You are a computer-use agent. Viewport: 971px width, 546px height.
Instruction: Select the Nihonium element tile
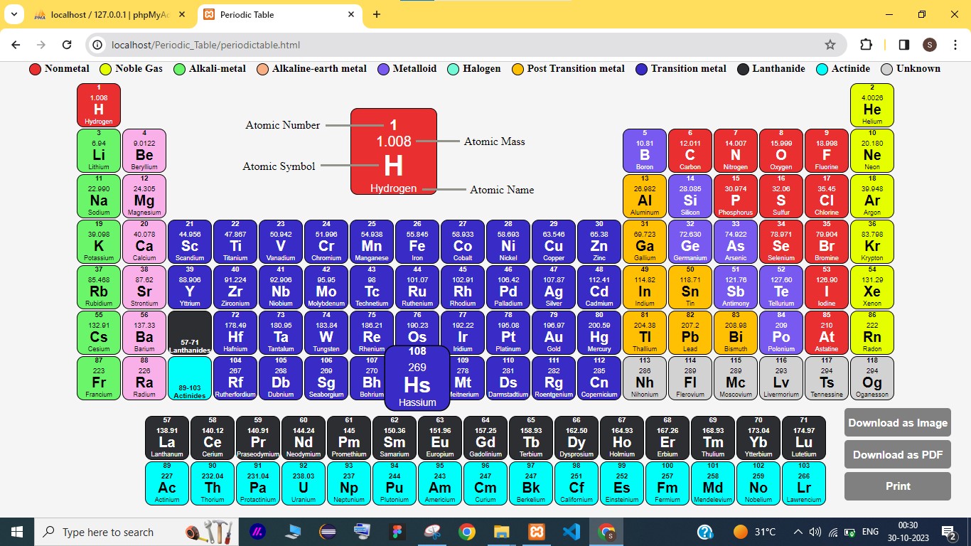click(x=645, y=378)
